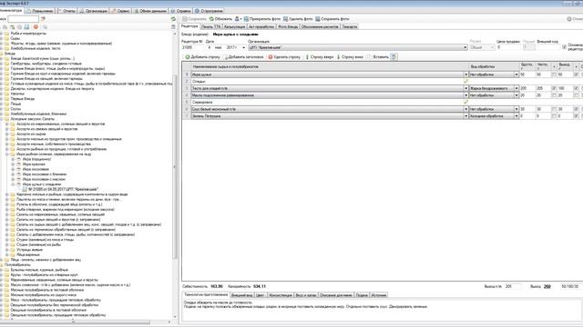Click the pencil icon on the Сервировка header row
583x327 pixels.
coord(465,102)
